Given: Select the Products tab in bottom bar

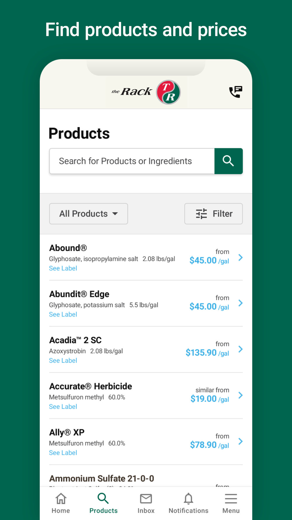Looking at the screenshot, I should pos(103,503).
